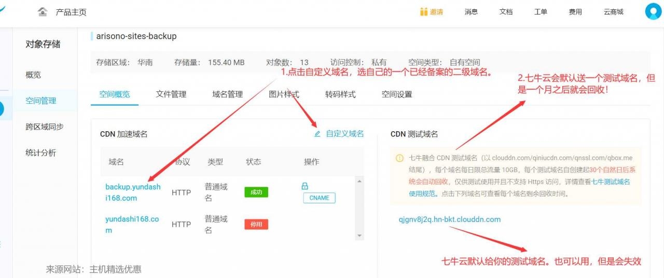Screen dimensions: 664x278
Task: Click the domain list scrollbar up arrow
Action: point(359,181)
